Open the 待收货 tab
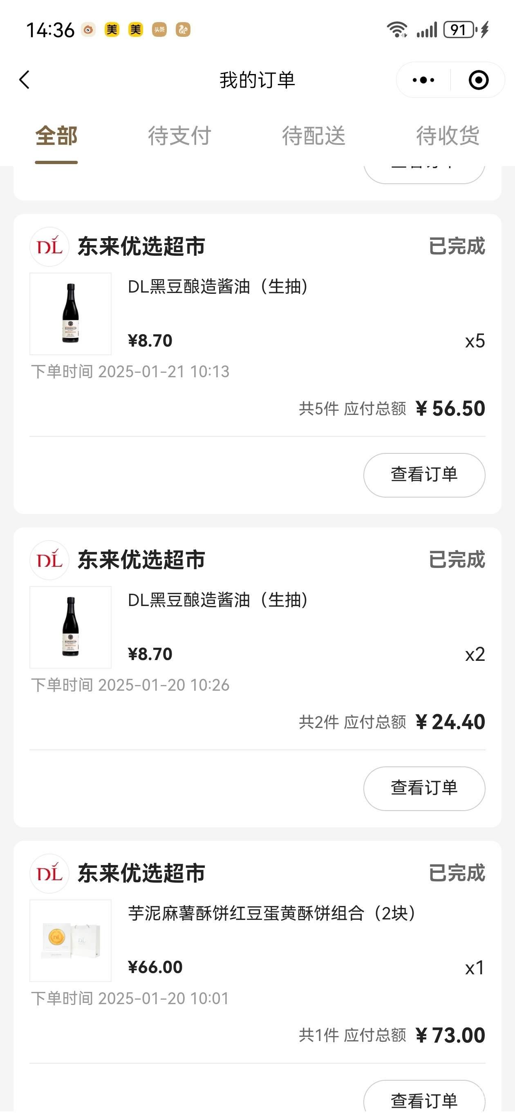 coord(447,136)
